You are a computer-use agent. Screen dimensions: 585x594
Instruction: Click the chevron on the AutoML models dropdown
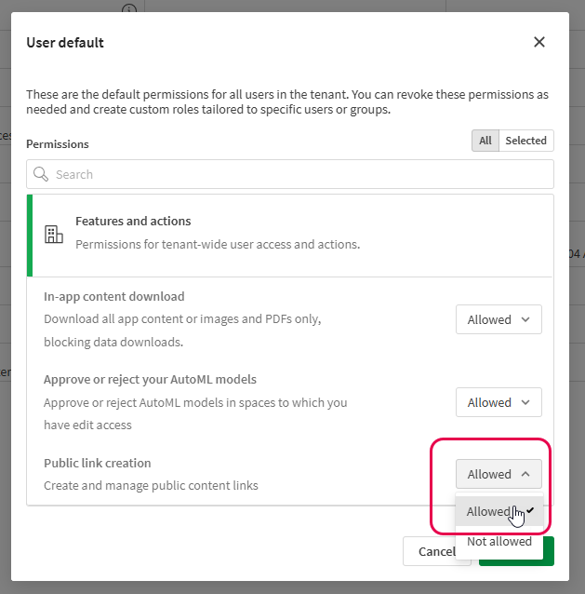click(x=526, y=402)
